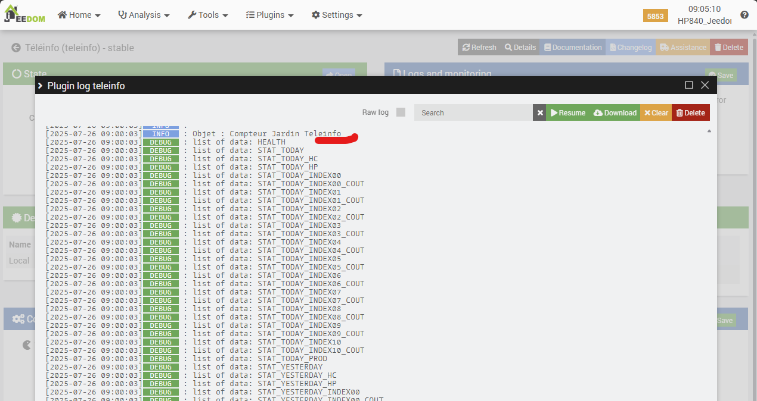The image size is (757, 401).
Task: Clear the search with the X icon
Action: 539,112
